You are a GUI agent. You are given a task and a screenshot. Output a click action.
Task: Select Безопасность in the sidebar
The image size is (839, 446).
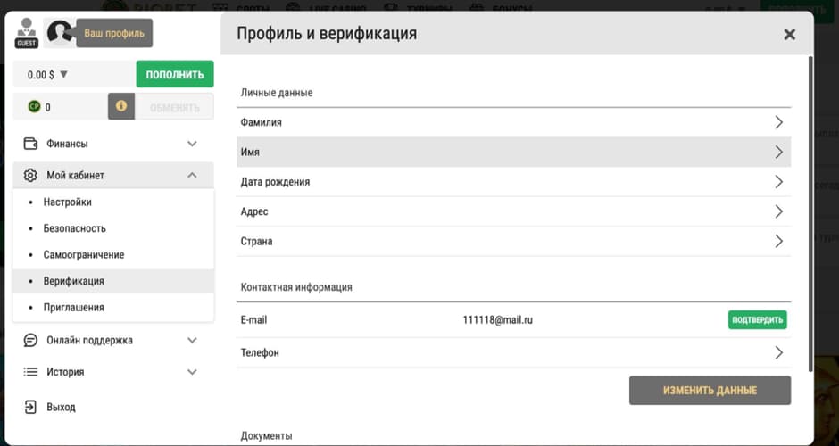[74, 228]
